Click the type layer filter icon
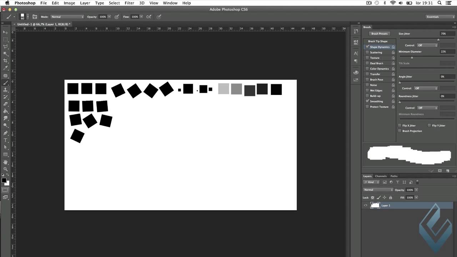 click(398, 182)
